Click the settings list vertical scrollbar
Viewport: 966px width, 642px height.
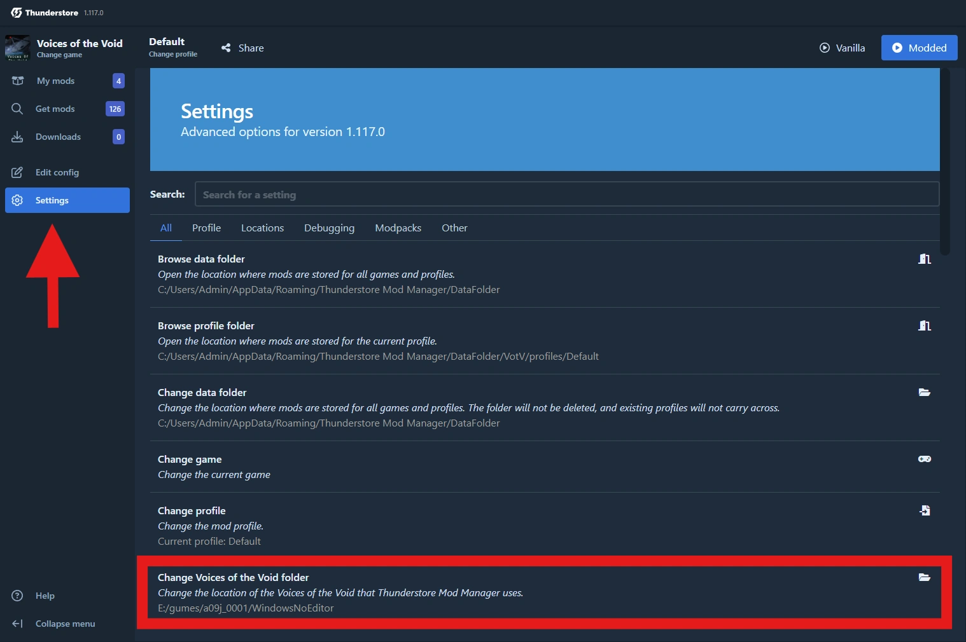coord(945,161)
